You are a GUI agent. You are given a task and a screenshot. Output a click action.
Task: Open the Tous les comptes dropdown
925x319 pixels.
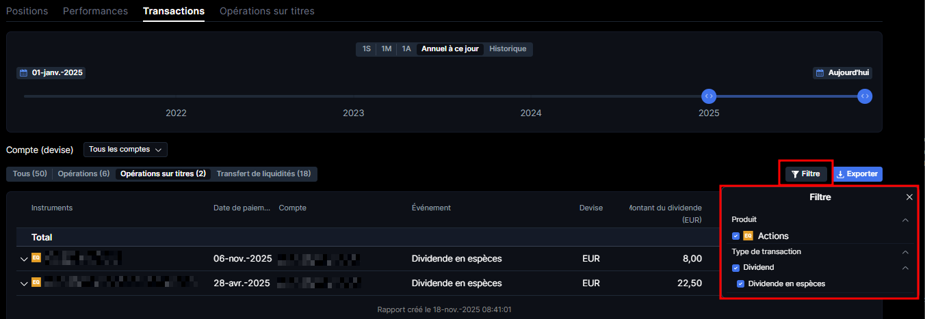tap(125, 149)
